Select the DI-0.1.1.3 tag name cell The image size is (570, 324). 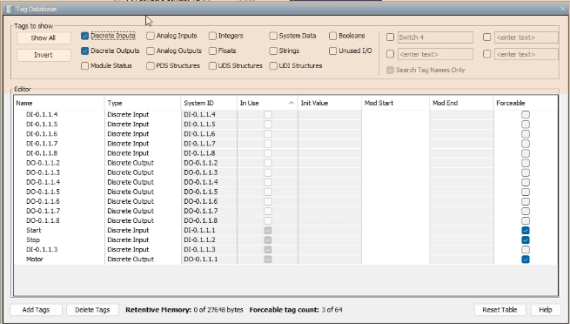coord(59,249)
